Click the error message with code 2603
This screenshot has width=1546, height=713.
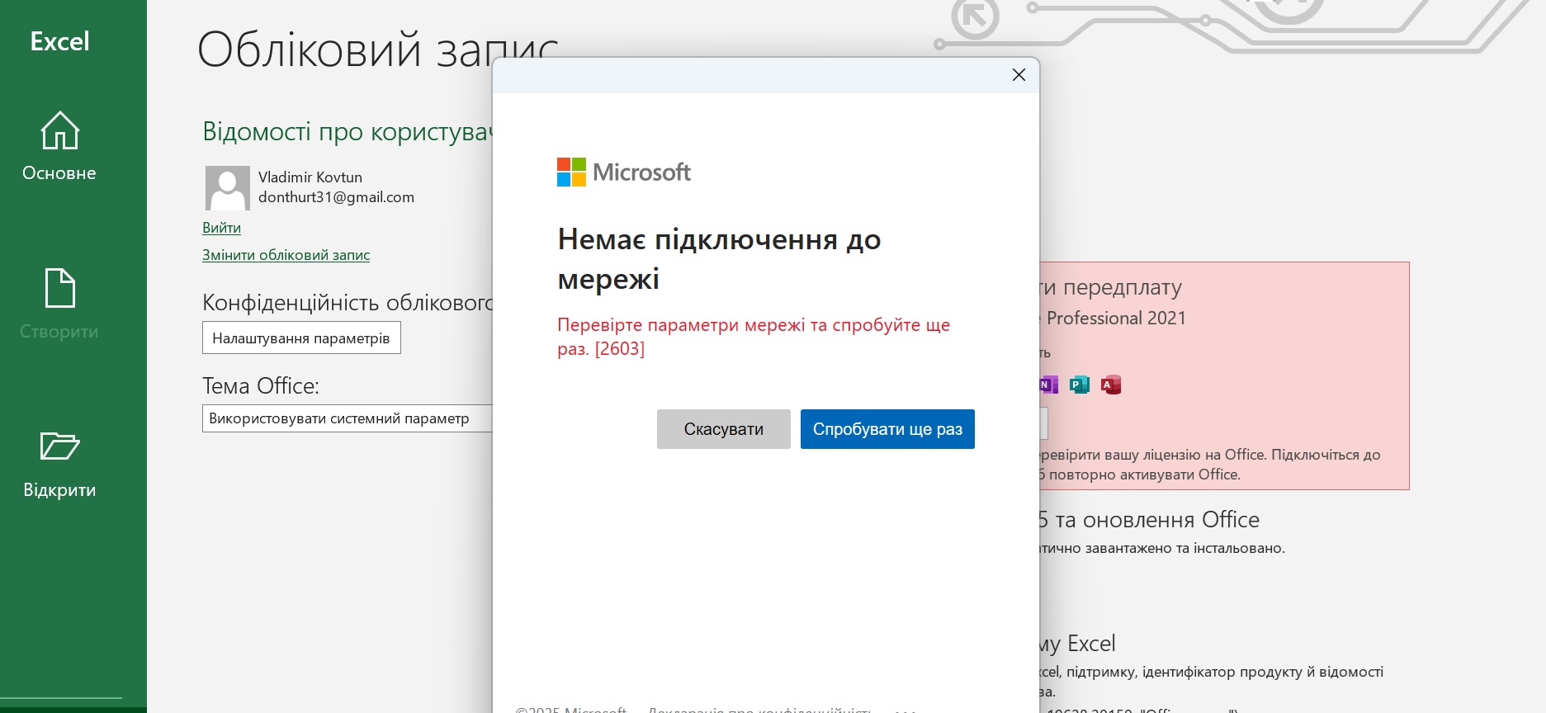pos(754,337)
